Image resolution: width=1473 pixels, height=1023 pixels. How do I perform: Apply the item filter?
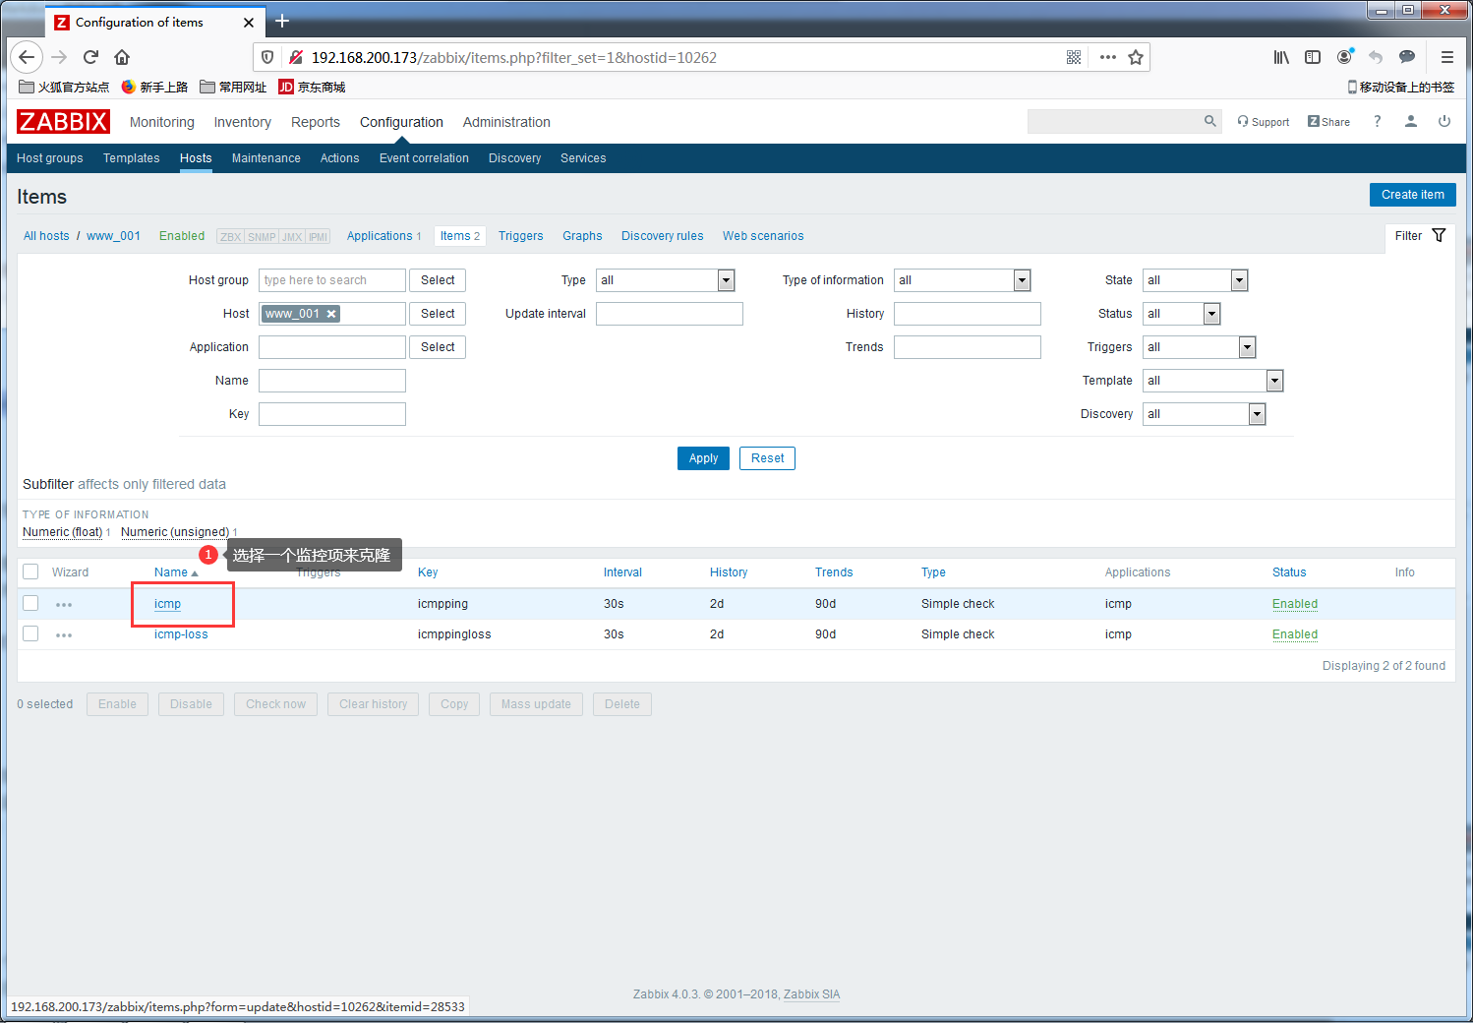pos(704,458)
